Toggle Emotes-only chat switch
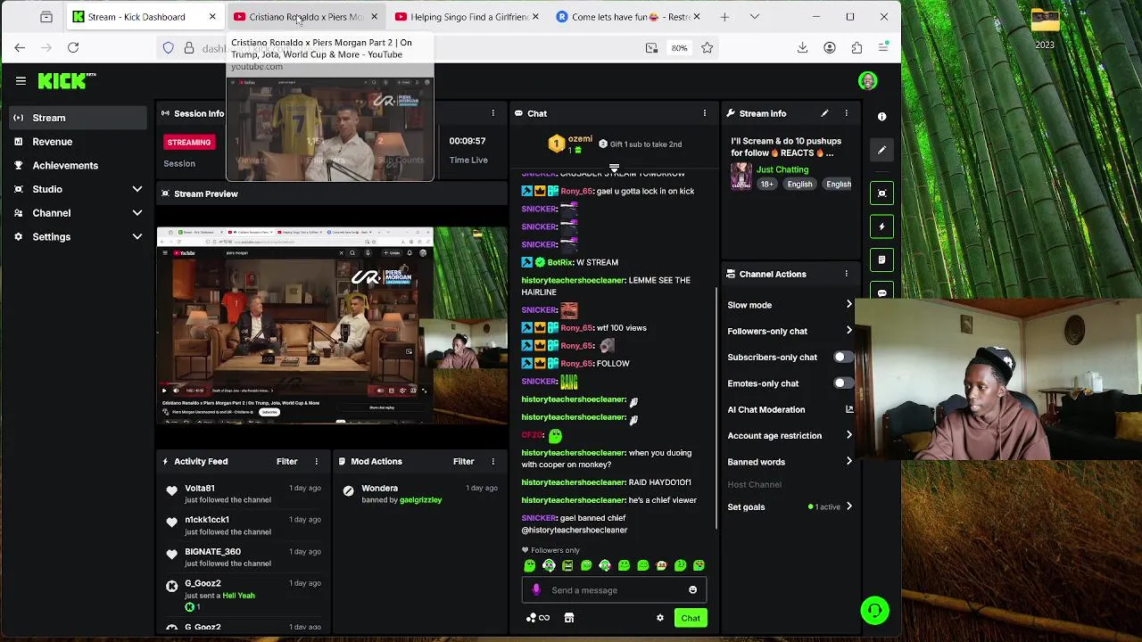 843,383
